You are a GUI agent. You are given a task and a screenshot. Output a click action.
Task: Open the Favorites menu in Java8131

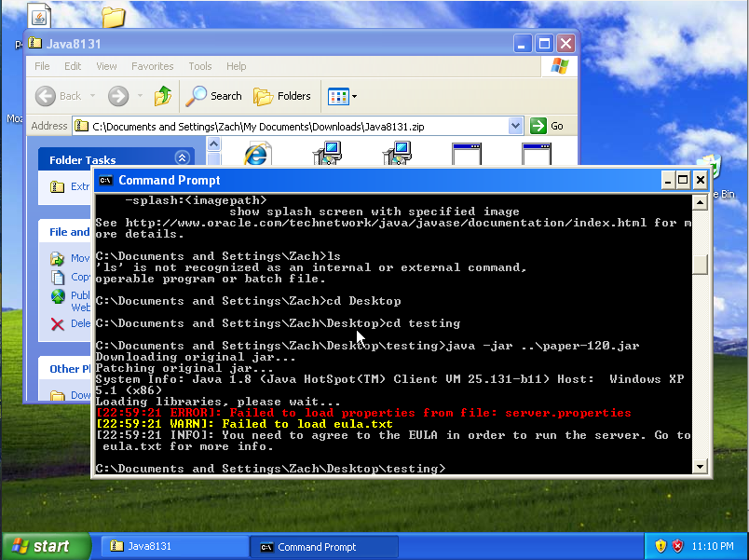coord(153,66)
